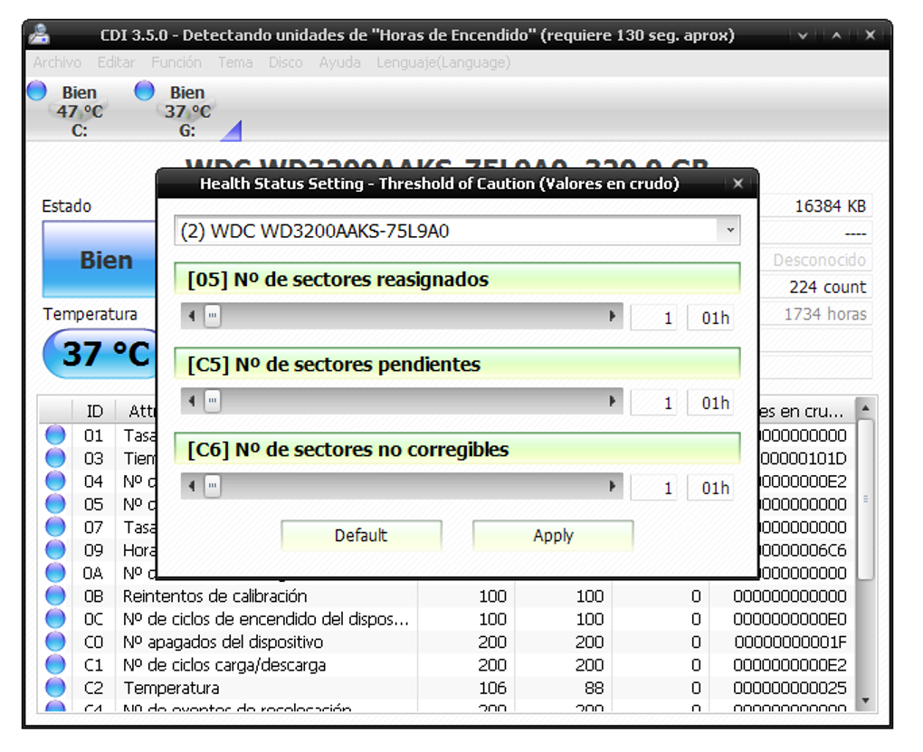Click attribute list scrollbar up arrow
The height and width of the screenshot is (752, 923).
(866, 408)
